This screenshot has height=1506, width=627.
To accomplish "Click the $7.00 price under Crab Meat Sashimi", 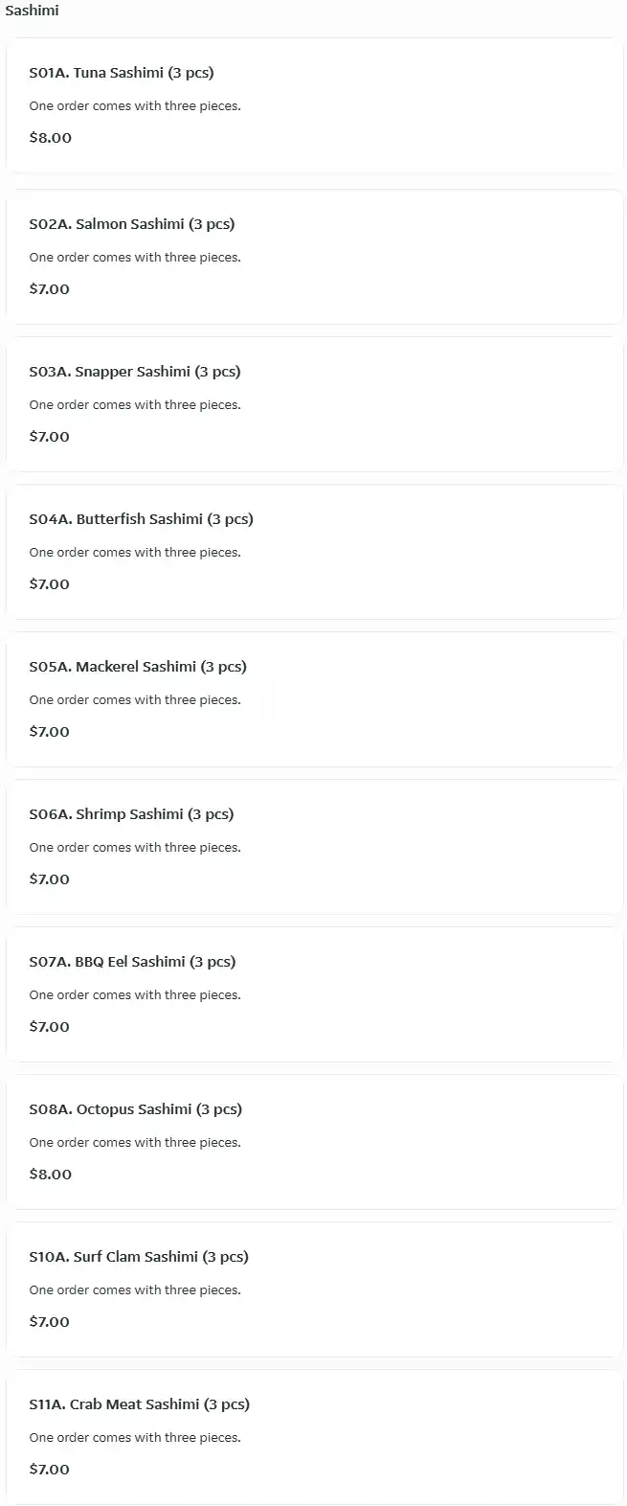I will [x=49, y=1470].
